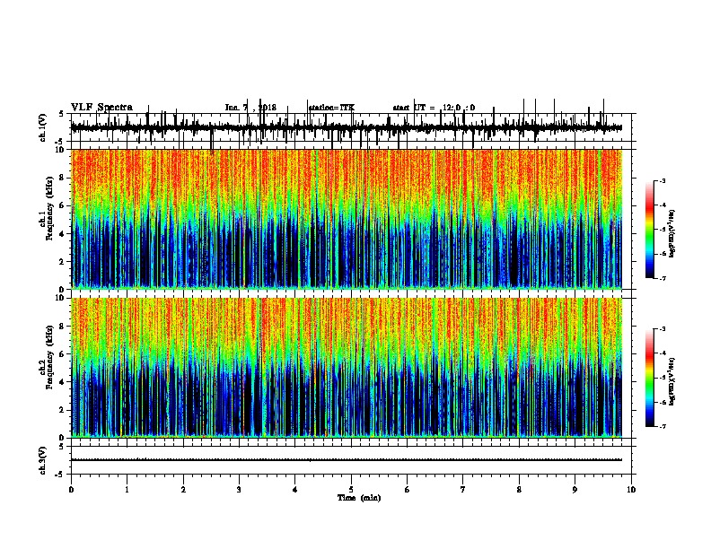Screen dimensions: 711x549
Task: Click the "4" tick on the time axis
Action: pos(295,490)
